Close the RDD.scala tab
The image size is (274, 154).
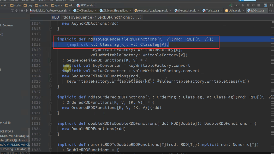(266, 11)
